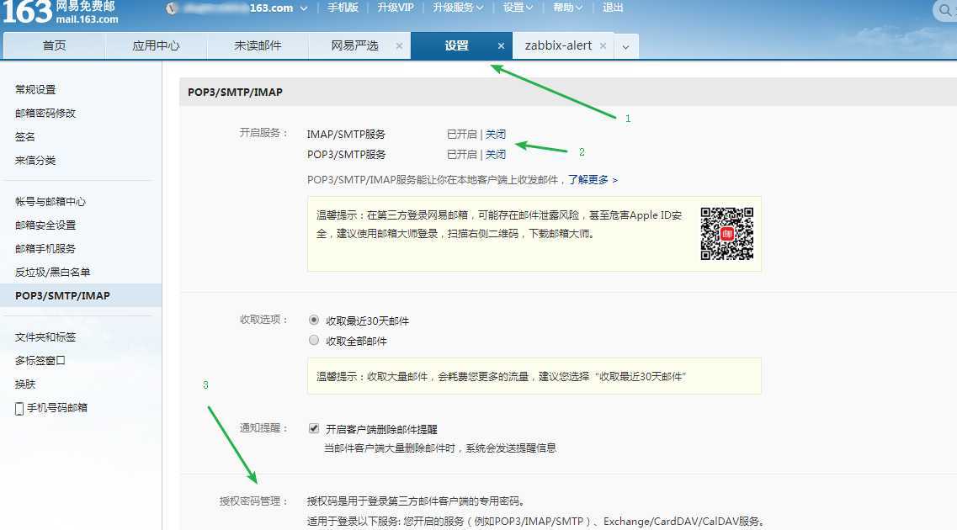Open the 帮助 dropdown menu

click(x=567, y=8)
